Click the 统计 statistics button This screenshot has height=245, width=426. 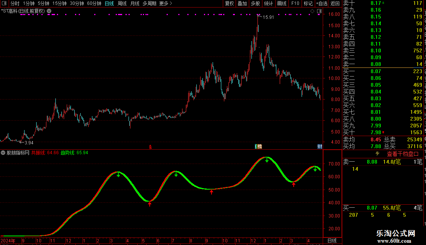(x=268, y=3)
